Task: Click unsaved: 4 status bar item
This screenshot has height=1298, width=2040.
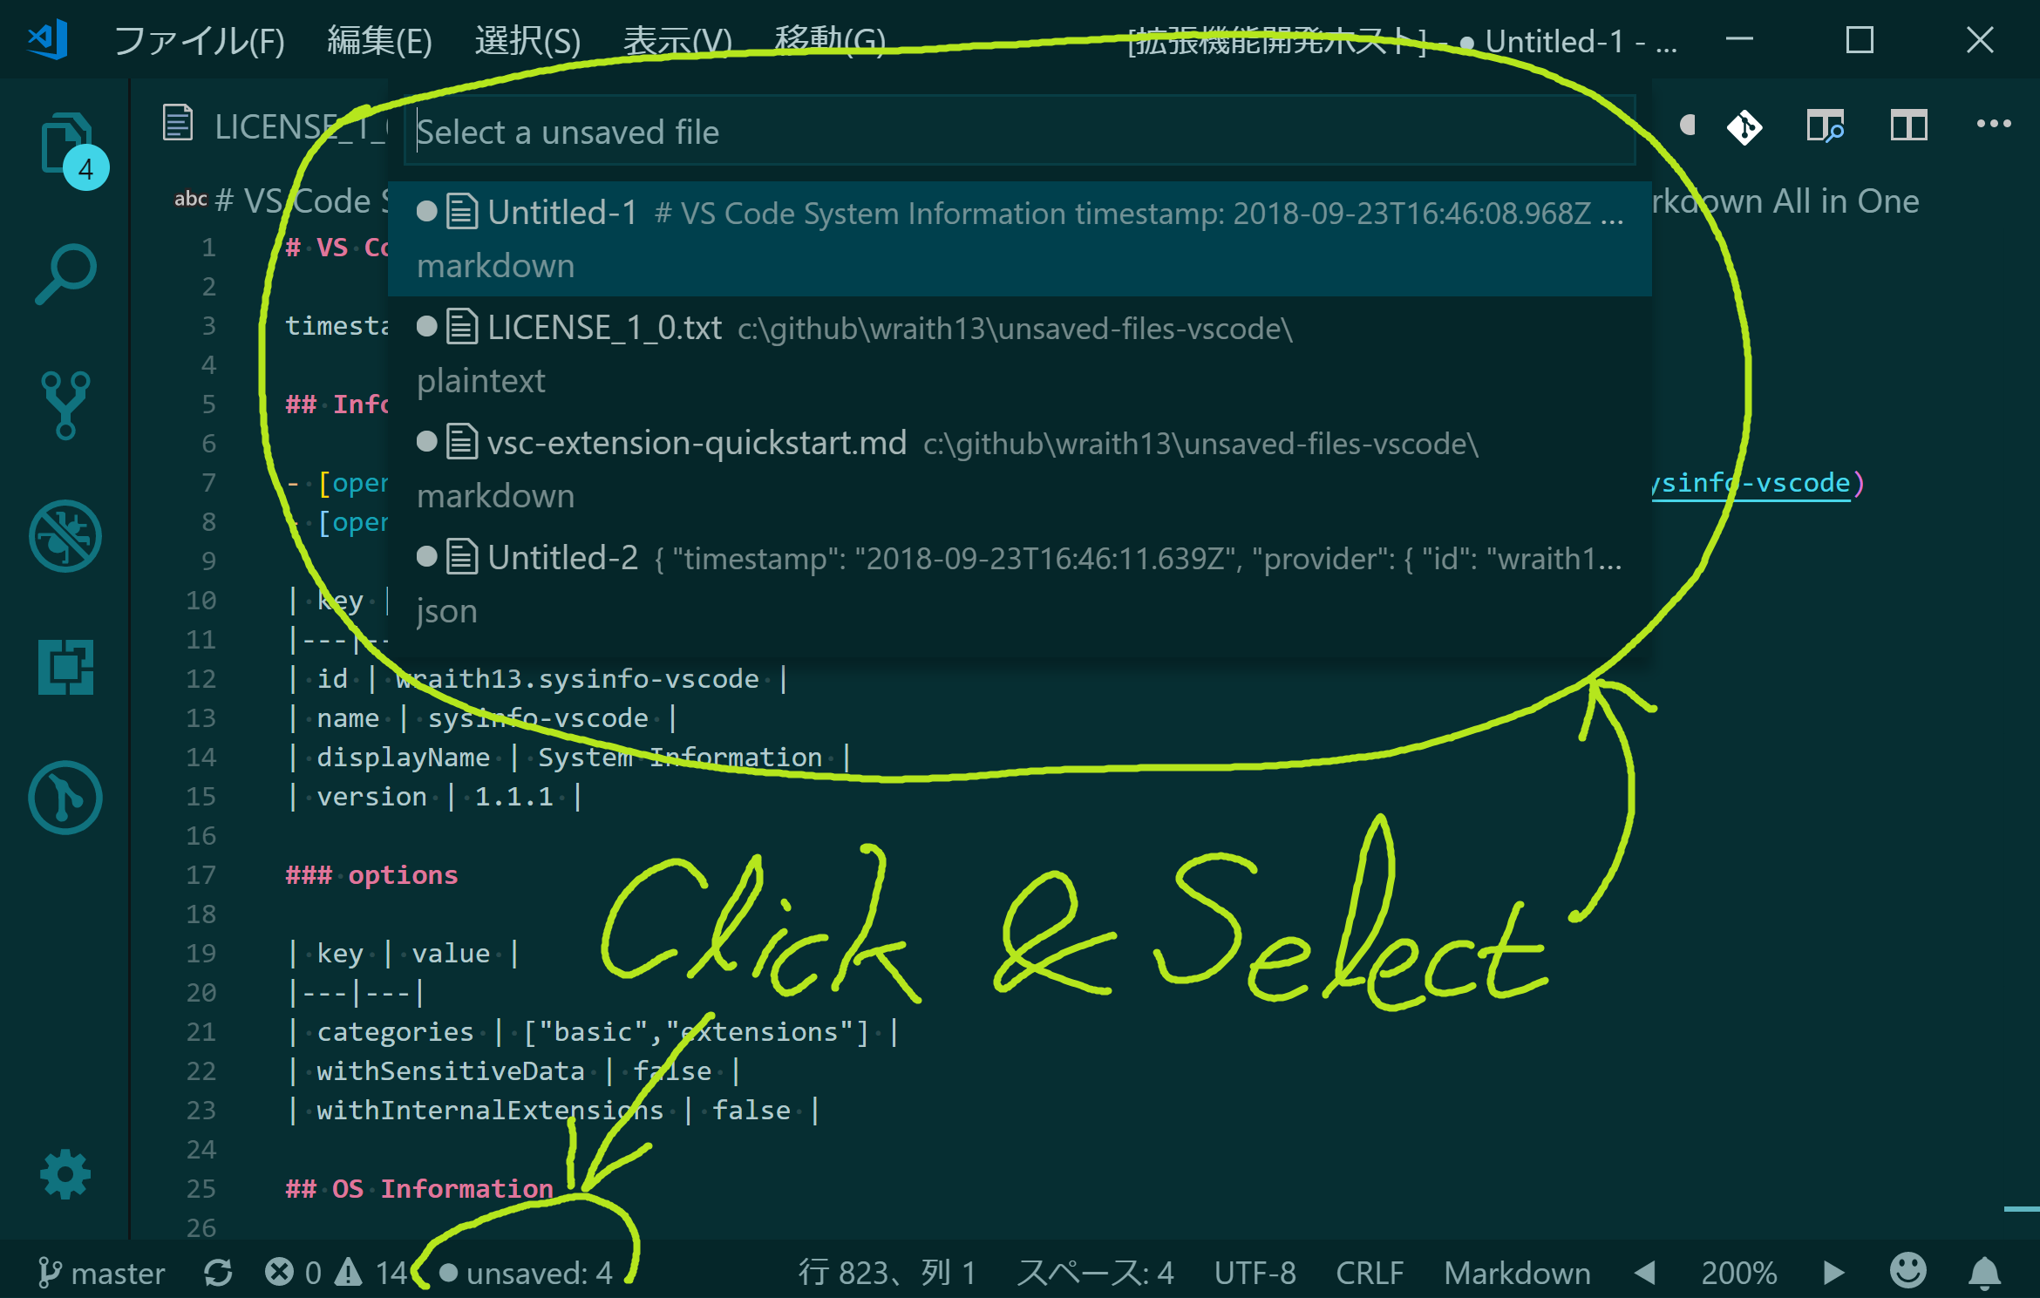Action: [x=527, y=1274]
